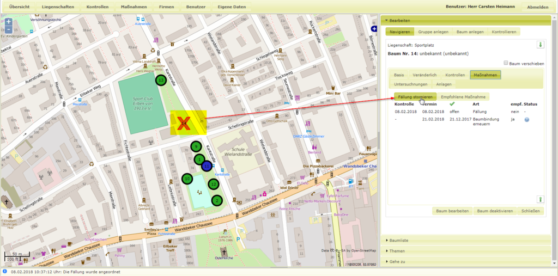The width and height of the screenshot is (558, 276).
Task: Click the blue tree marker 11
Action: tap(207, 165)
